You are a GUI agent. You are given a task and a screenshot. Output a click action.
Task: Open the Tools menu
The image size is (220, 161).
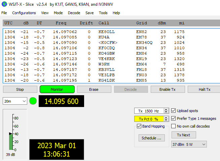coord(103,13)
